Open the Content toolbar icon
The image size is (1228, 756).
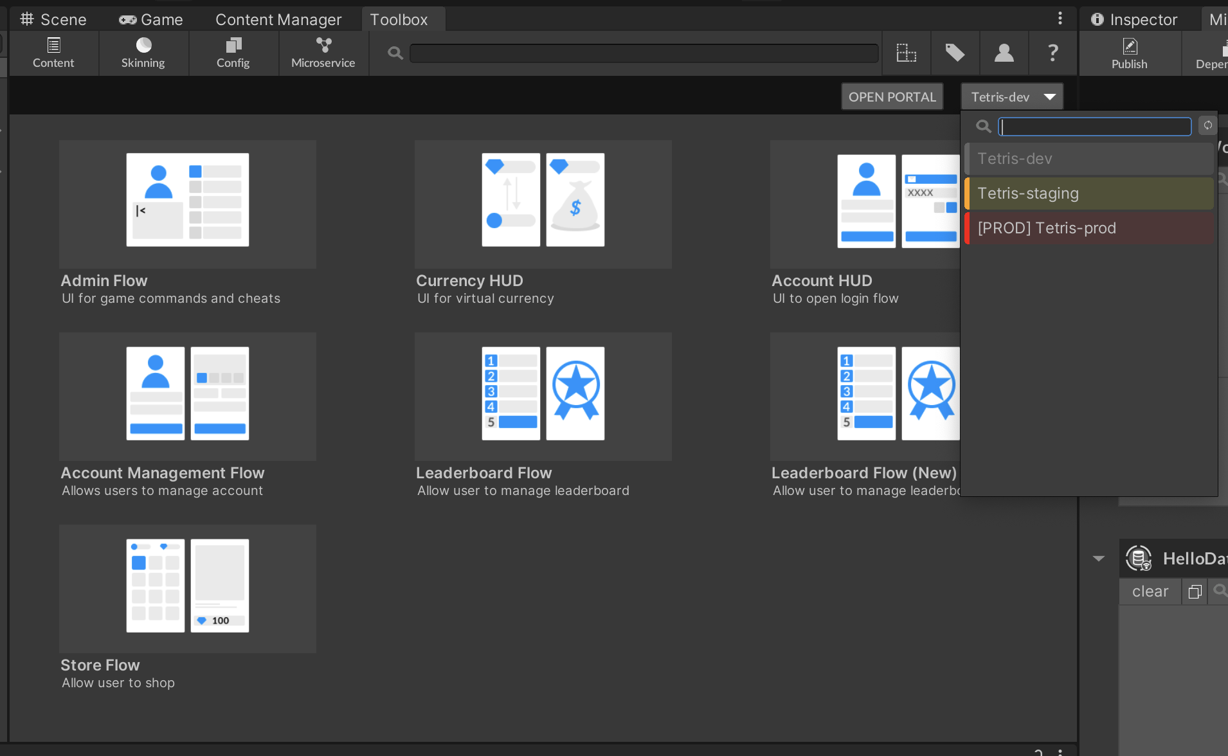[x=53, y=53]
